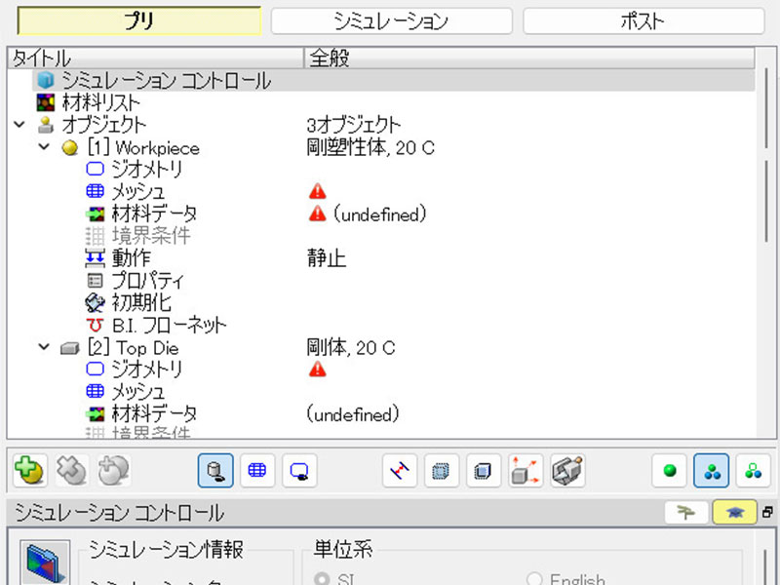Toggle the yellow graduation cap mode button
This screenshot has height=585, width=780.
click(733, 513)
